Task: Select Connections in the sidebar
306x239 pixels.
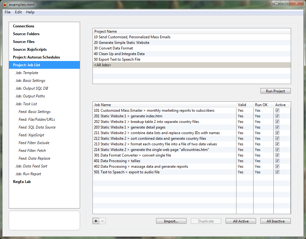Action: 24,26
